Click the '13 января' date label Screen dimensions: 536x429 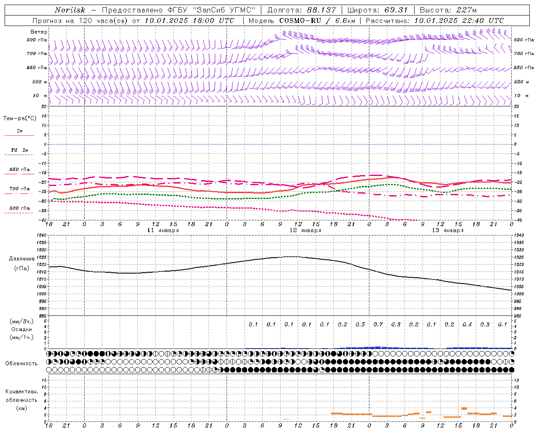[x=448, y=230]
